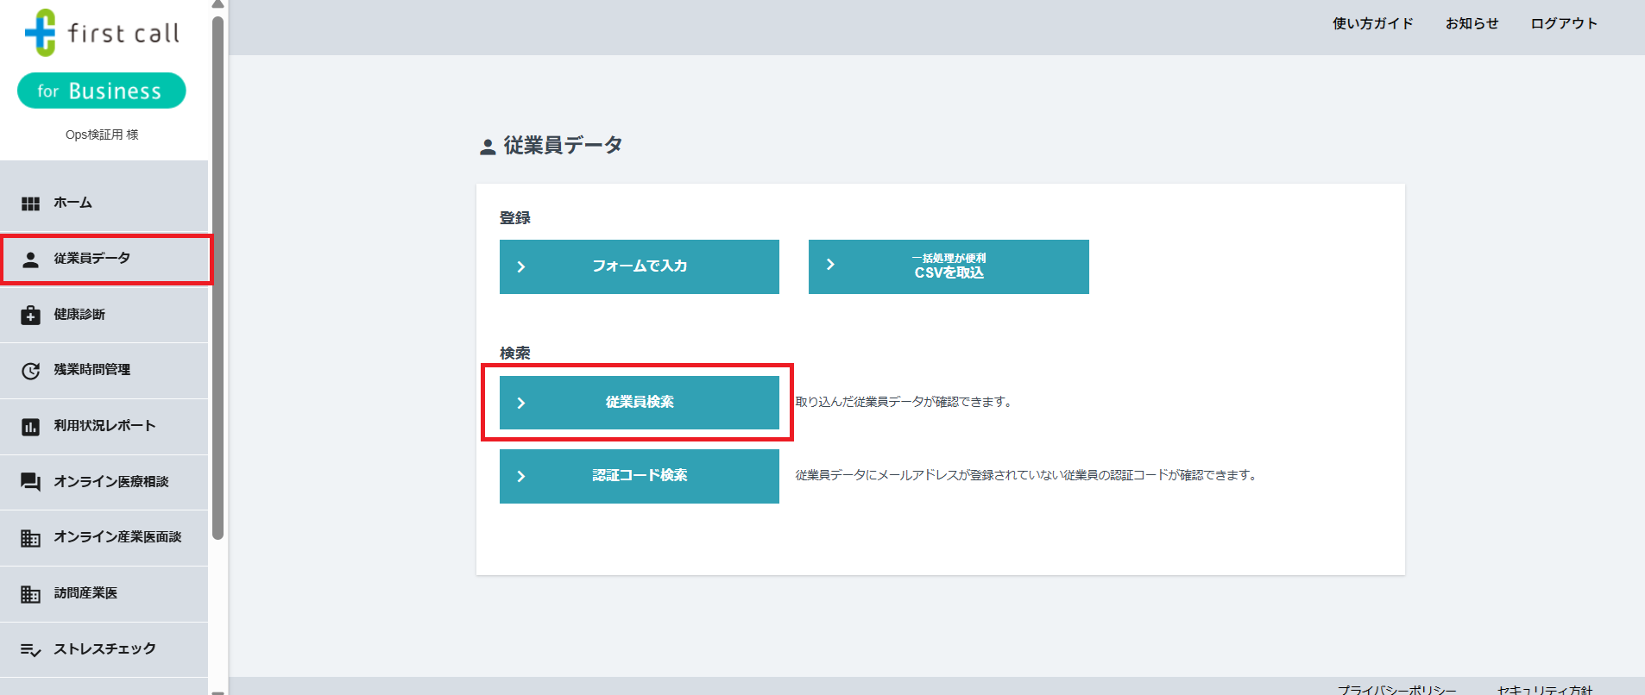The image size is (1645, 695).
Task: Click the CSVを取込 import button
Action: [x=948, y=266]
